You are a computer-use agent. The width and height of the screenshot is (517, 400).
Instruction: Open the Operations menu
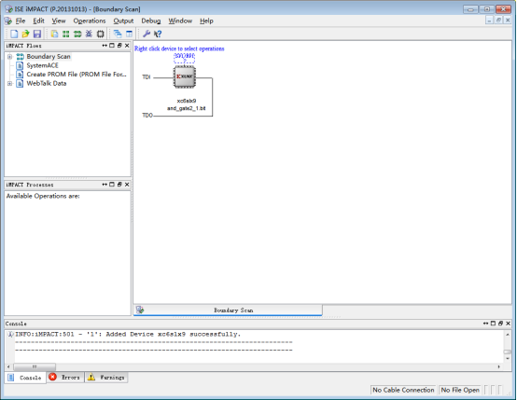pyautogui.click(x=90, y=21)
